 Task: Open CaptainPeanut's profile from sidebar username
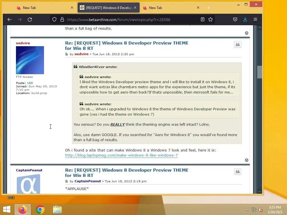pyautogui.click(x=29, y=170)
